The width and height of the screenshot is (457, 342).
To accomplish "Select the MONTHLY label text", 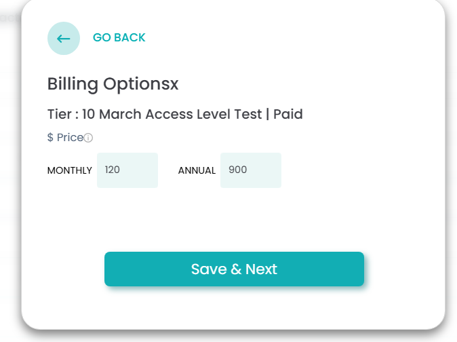I will [x=69, y=170].
